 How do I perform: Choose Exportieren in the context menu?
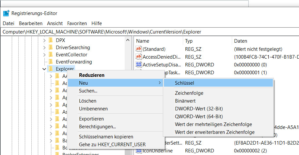(x=116, y=119)
